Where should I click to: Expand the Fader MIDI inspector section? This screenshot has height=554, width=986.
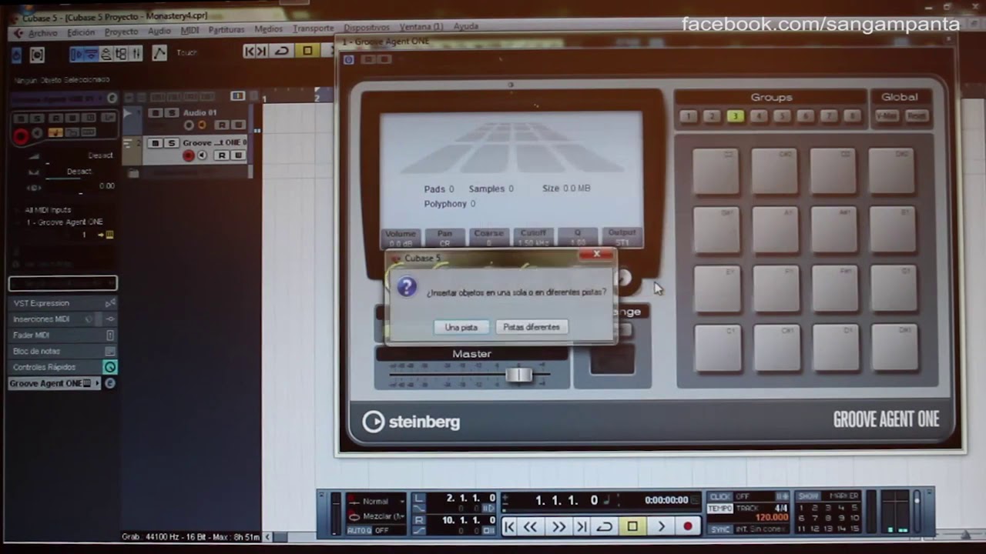click(x=63, y=335)
